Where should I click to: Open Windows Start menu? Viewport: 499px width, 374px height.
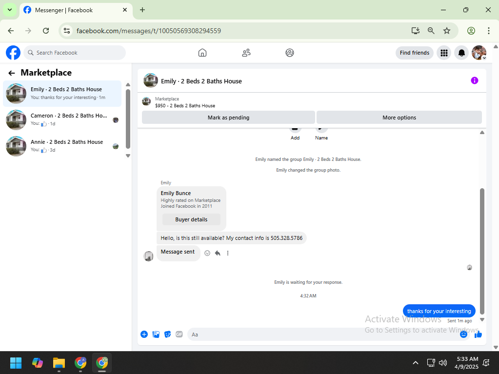click(x=16, y=363)
